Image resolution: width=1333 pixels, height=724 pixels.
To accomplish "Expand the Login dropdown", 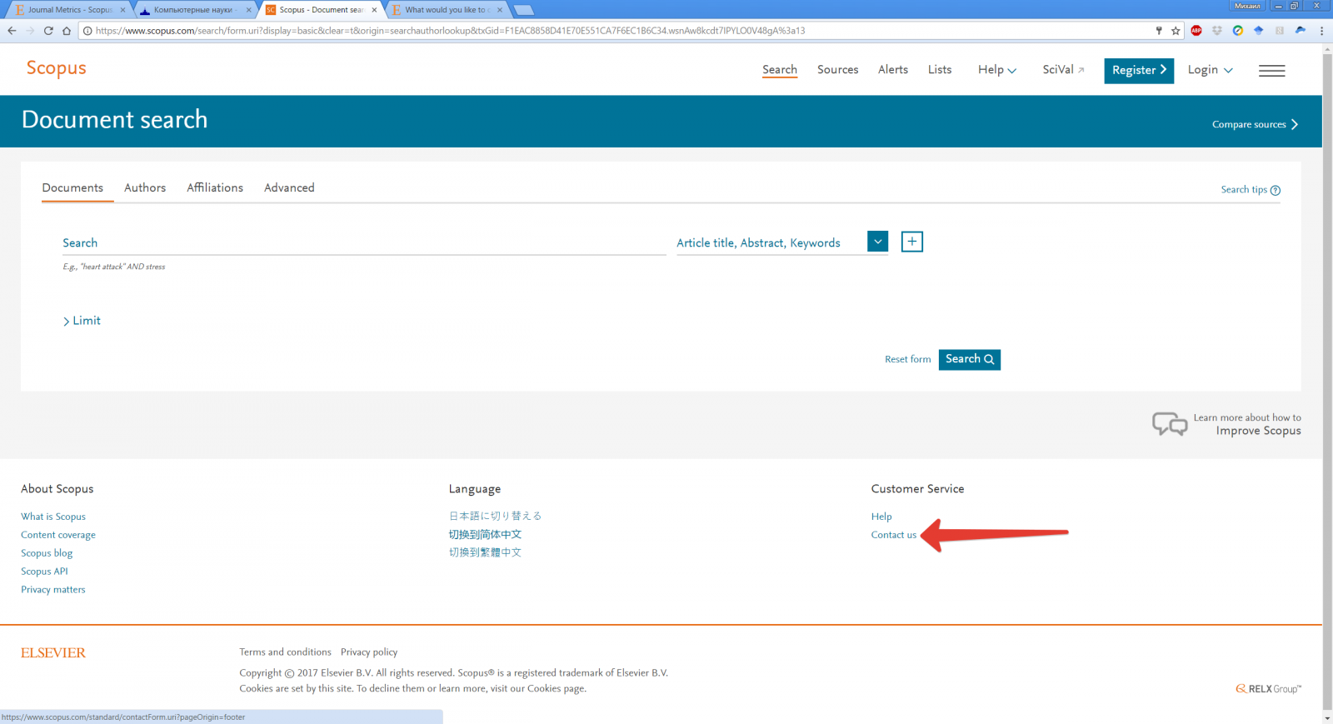I will (1210, 70).
